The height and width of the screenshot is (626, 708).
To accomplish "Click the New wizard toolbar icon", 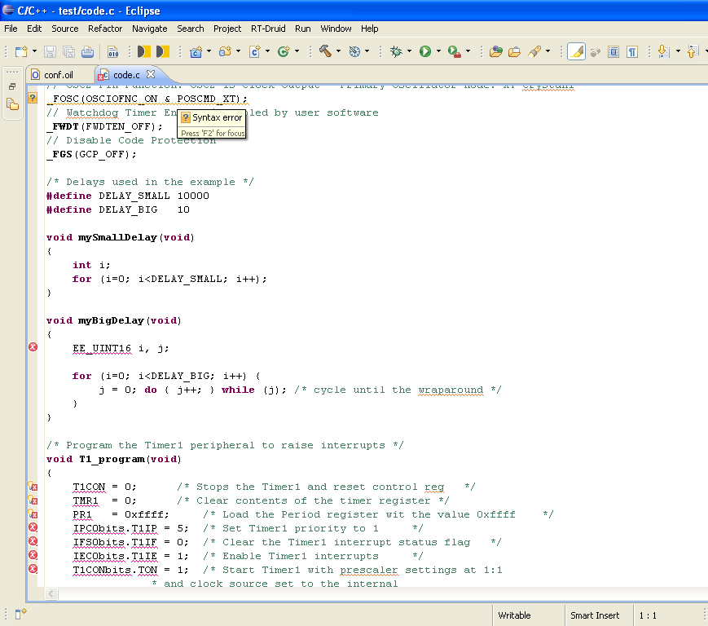I will [21, 51].
